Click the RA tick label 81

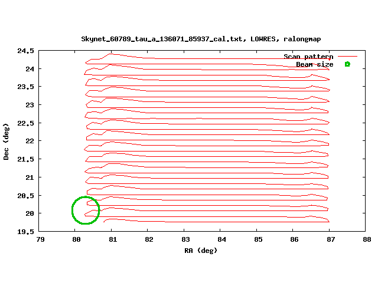click(x=113, y=239)
